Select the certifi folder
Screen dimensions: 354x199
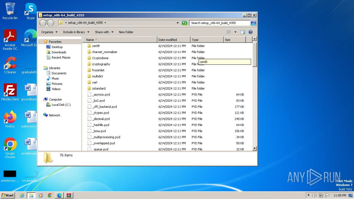pyautogui.click(x=96, y=46)
